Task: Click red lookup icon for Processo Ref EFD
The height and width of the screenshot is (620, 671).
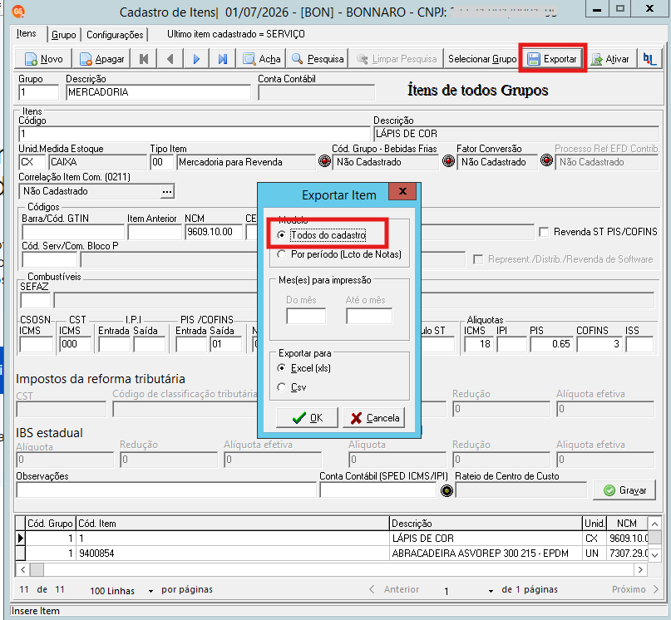Action: 546,160
